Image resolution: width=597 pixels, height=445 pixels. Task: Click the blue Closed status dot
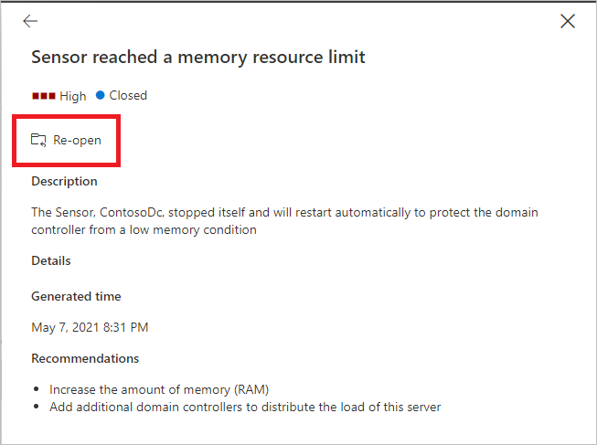coord(101,95)
